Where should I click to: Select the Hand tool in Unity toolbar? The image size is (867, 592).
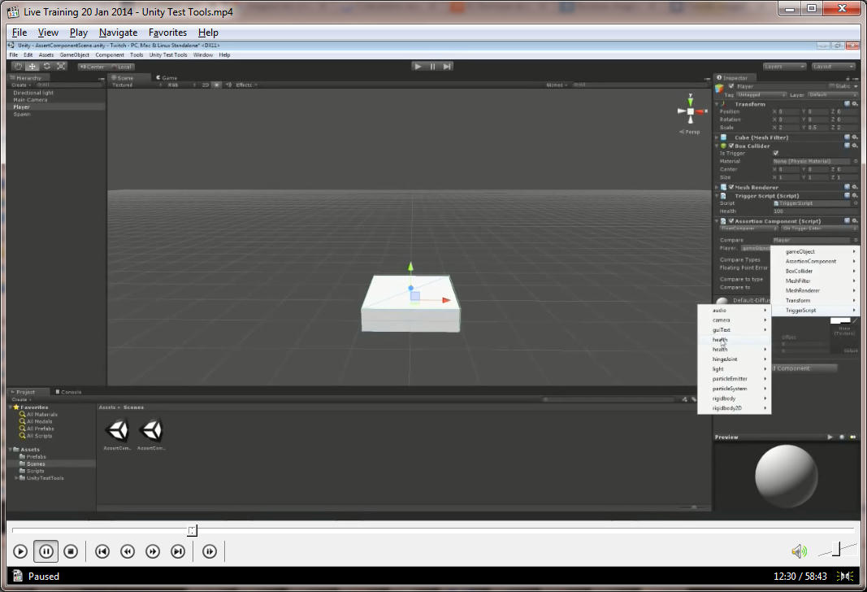click(18, 67)
